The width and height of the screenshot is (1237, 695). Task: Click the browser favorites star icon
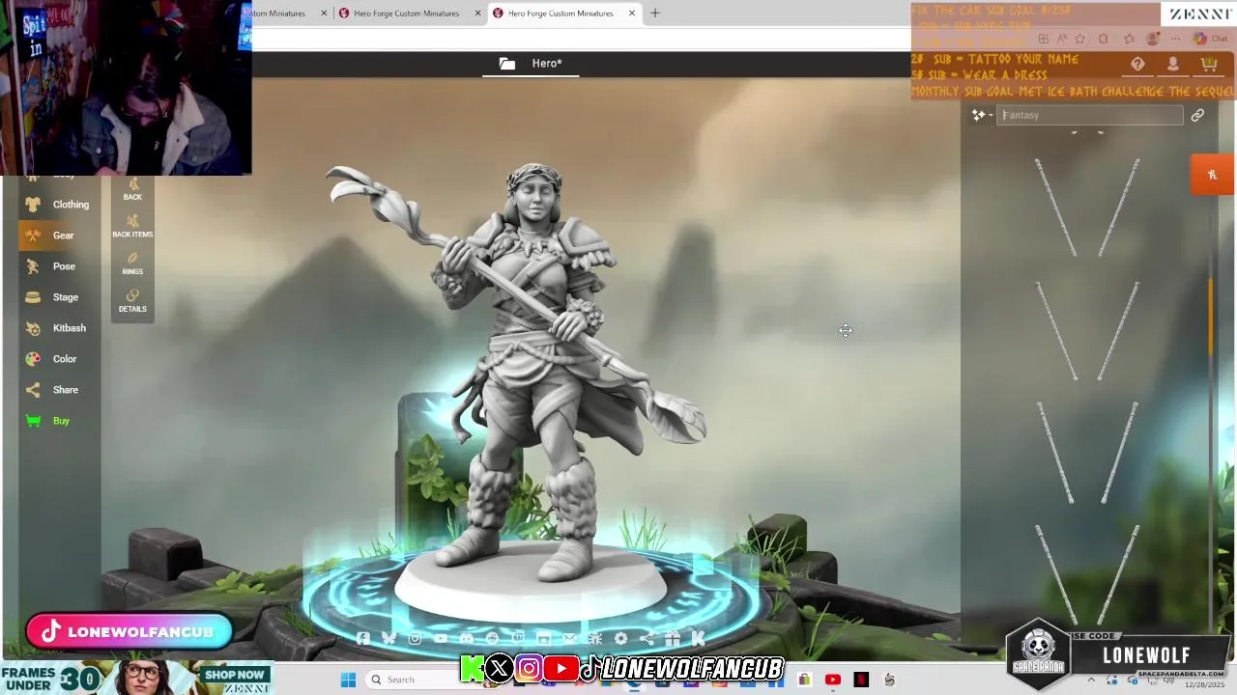1079,39
